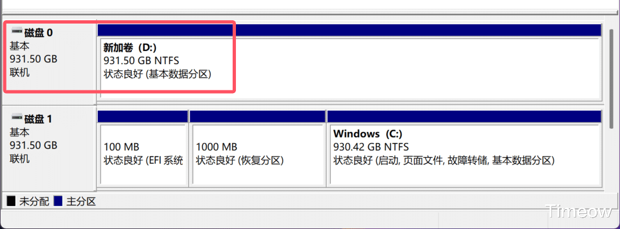
Task: Click the 磁盘 1 disk label
Action: (x=38, y=119)
